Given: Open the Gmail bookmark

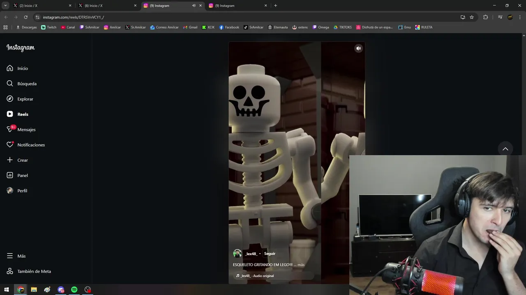Looking at the screenshot, I should 190,27.
